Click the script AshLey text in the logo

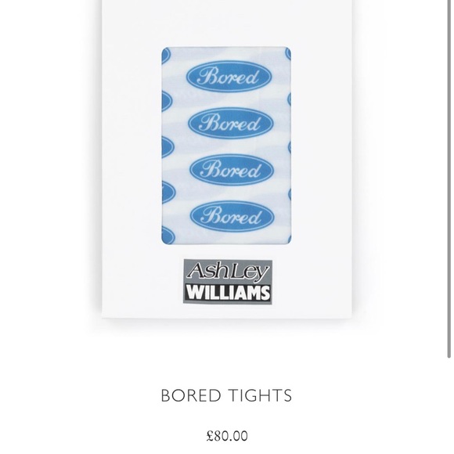(228, 272)
